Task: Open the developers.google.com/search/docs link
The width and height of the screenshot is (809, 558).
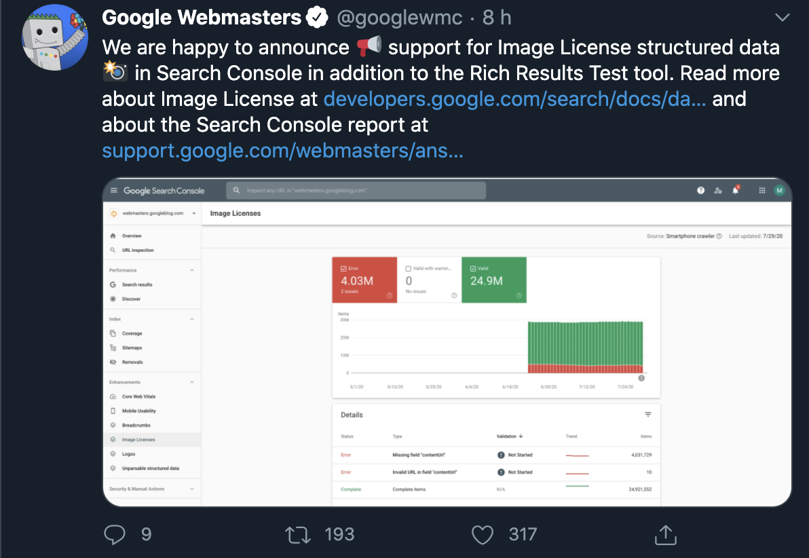Action: [514, 99]
